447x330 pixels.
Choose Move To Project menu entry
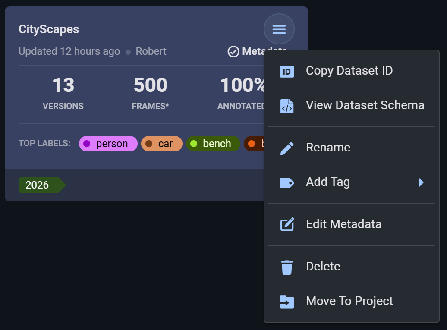click(x=352, y=301)
